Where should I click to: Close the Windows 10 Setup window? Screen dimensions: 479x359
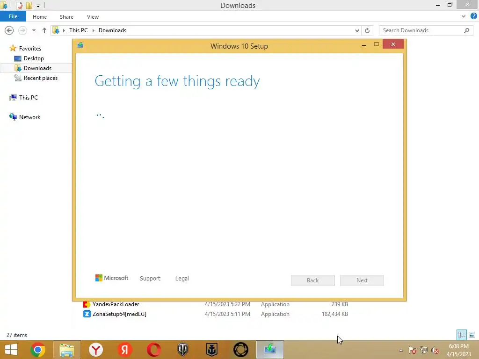pos(393,44)
